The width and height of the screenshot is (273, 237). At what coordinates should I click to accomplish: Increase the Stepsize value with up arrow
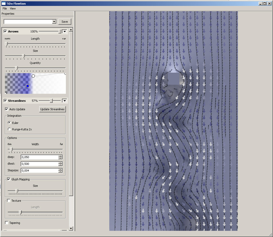coord(60,169)
